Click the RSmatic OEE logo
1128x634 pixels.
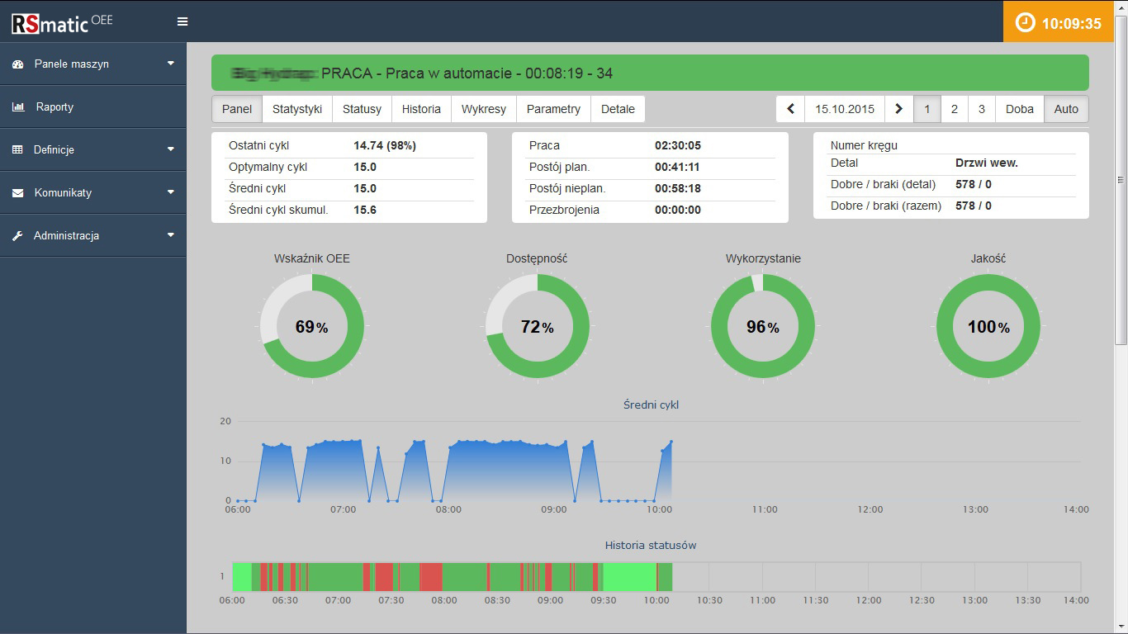point(62,22)
